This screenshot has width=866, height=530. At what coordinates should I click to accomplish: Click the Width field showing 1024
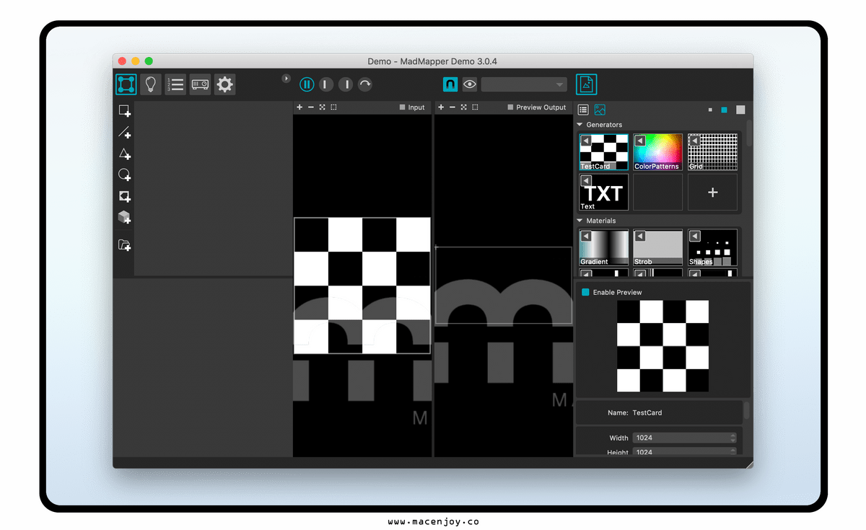point(684,438)
